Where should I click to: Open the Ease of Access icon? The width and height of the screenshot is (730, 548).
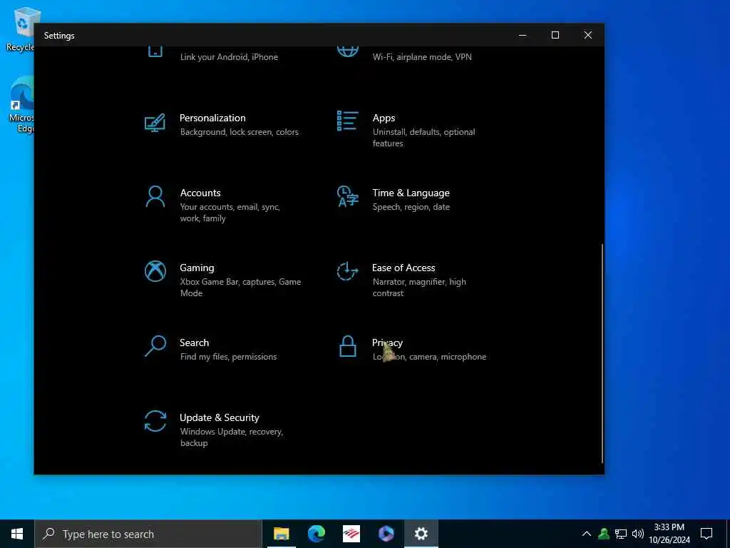tap(347, 271)
